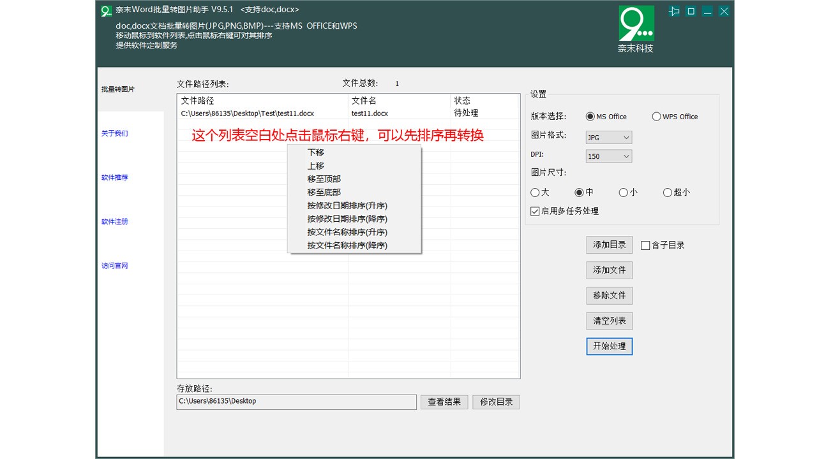Select the WPS Office version option
Viewport: 817px width, 459px height.
[x=656, y=116]
